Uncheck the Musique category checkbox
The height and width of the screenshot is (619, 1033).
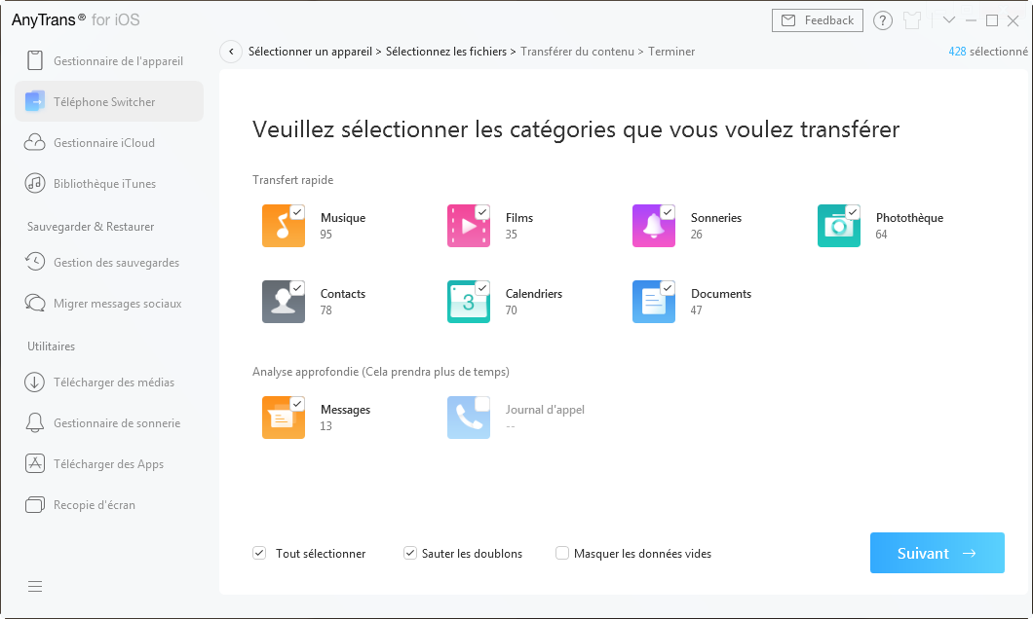297,212
